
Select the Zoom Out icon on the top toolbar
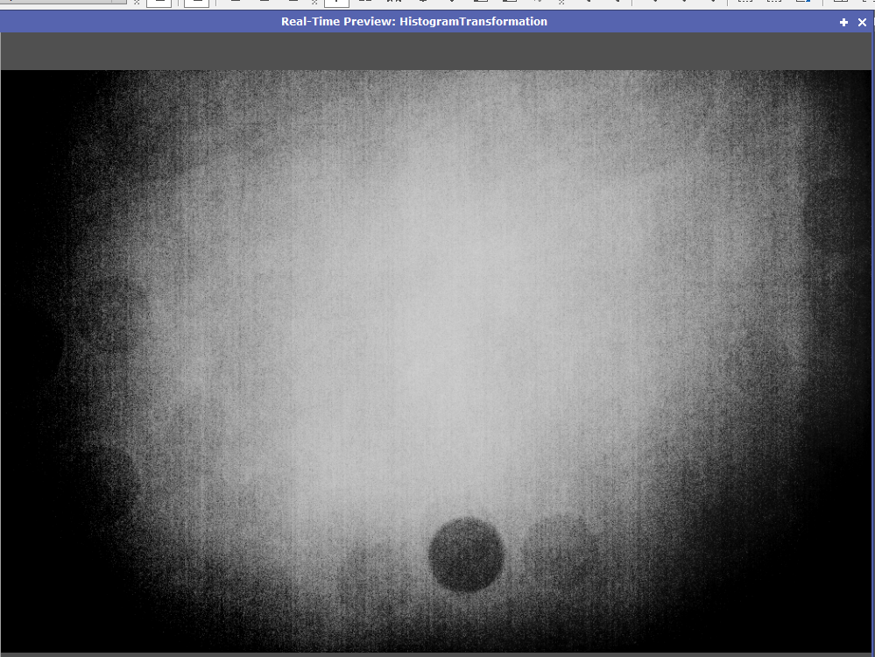click(x=264, y=4)
